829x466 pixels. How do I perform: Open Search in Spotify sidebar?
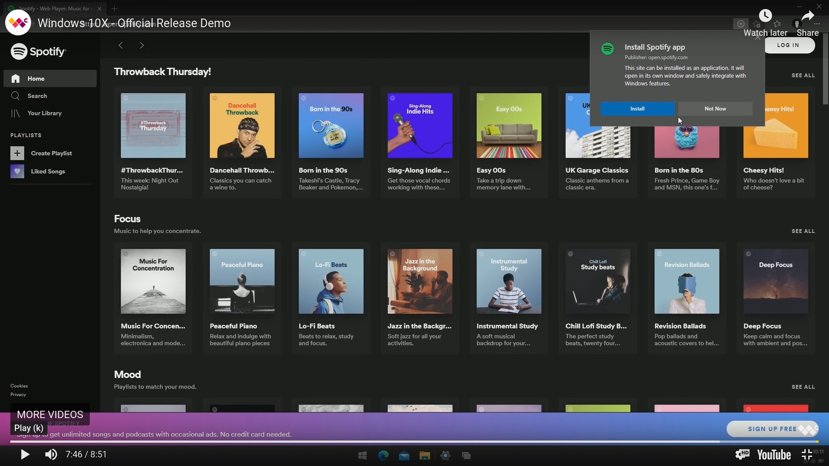coord(50,96)
